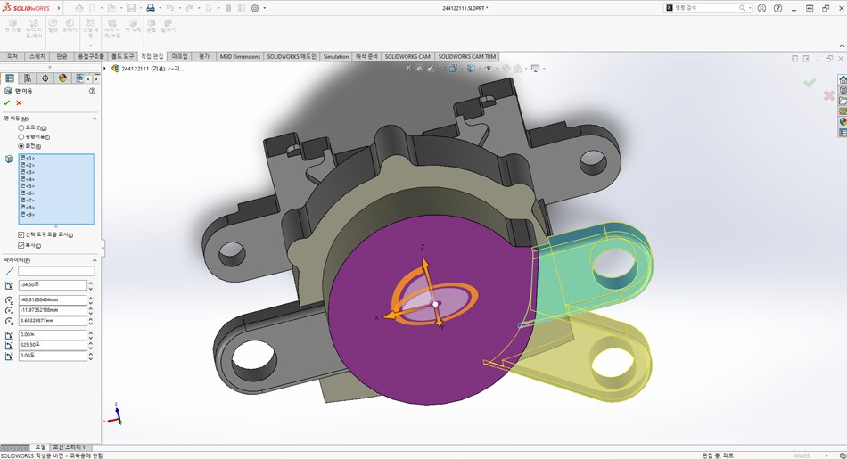The height and width of the screenshot is (459, 847).
Task: Click the Save icon in the toolbar
Action: click(x=131, y=8)
